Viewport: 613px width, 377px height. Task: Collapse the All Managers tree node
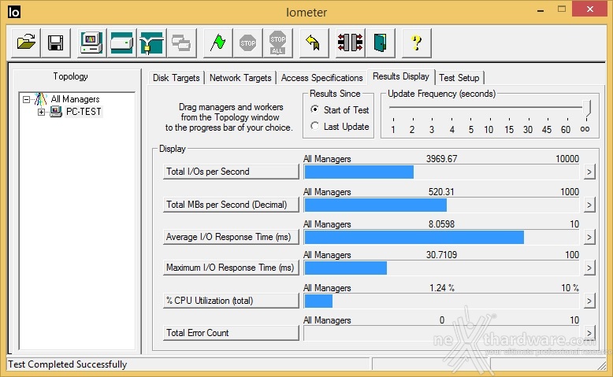(x=26, y=100)
